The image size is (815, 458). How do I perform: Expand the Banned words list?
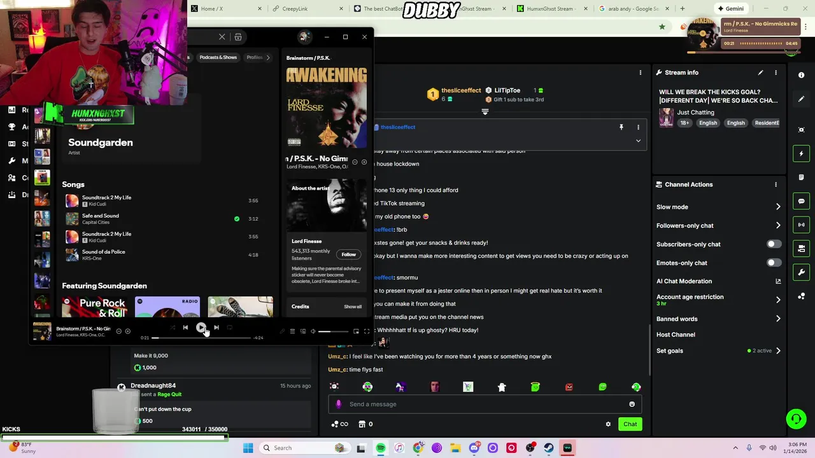point(778,319)
